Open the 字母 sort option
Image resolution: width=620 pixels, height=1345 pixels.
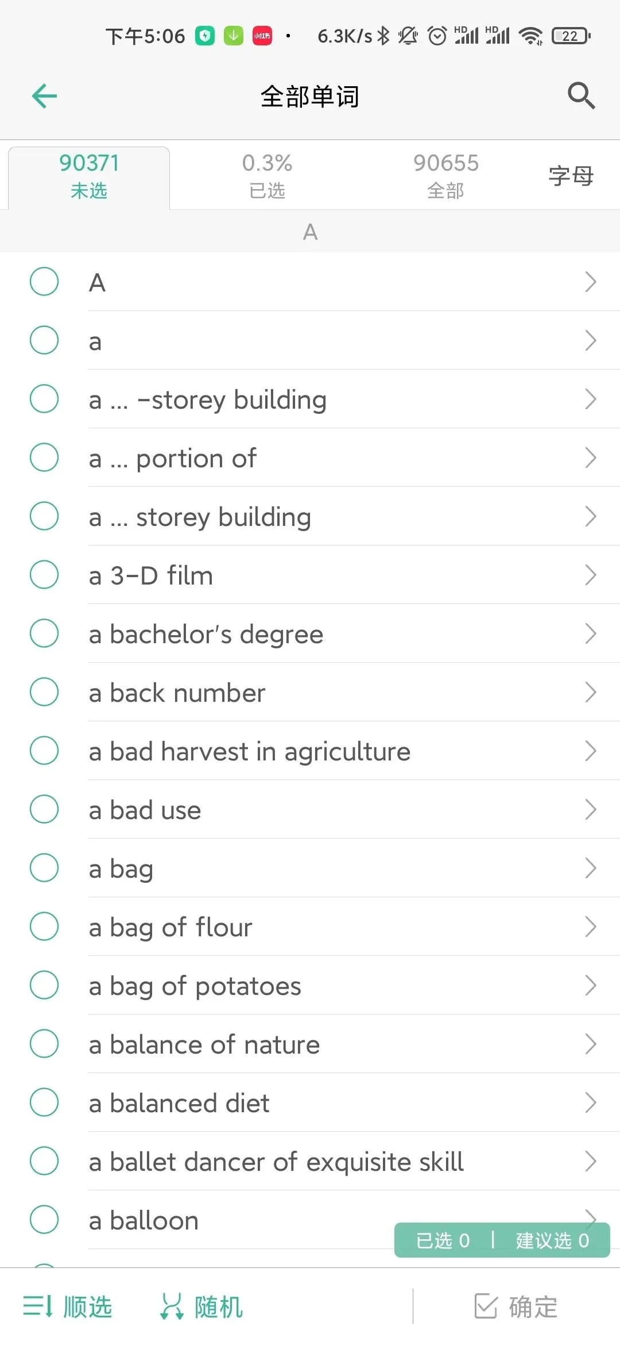coord(571,176)
